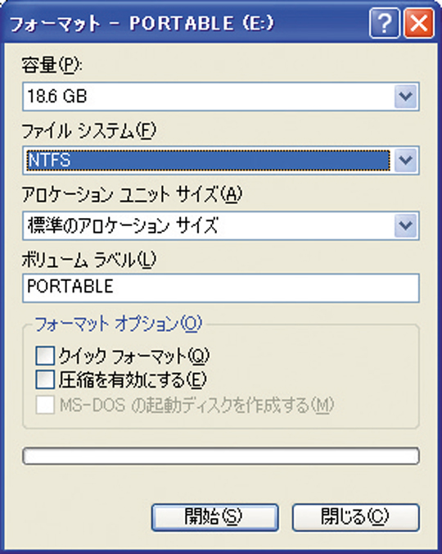Click the 標準のアロケーション サイズ combo box
This screenshot has height=554, width=442.
(221, 225)
